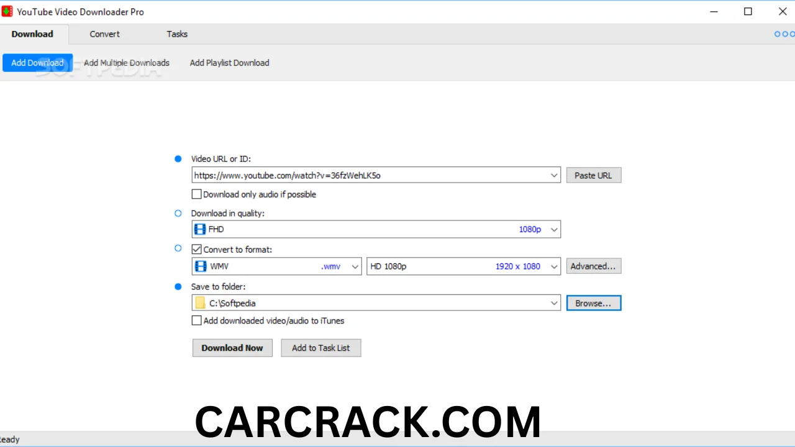The height and width of the screenshot is (447, 795).
Task: Click Download Now
Action: coord(232,348)
